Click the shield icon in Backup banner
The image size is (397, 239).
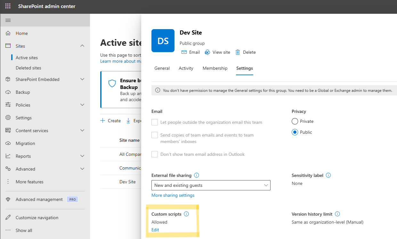112,84
